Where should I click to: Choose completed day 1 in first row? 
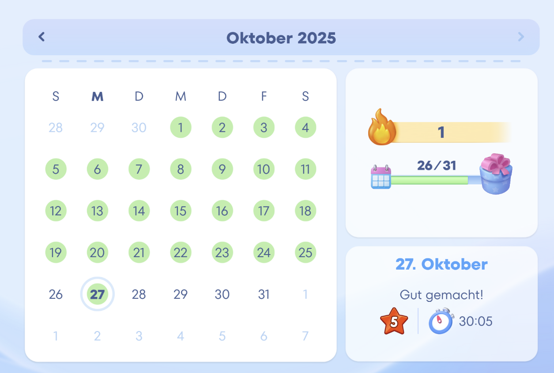181,128
